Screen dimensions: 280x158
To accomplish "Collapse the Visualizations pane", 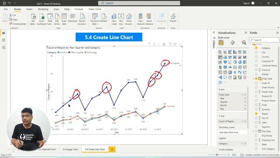I will 246,33.
